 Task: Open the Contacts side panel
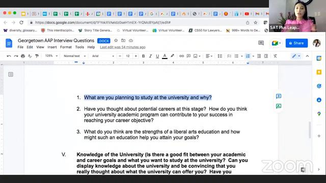319,100
